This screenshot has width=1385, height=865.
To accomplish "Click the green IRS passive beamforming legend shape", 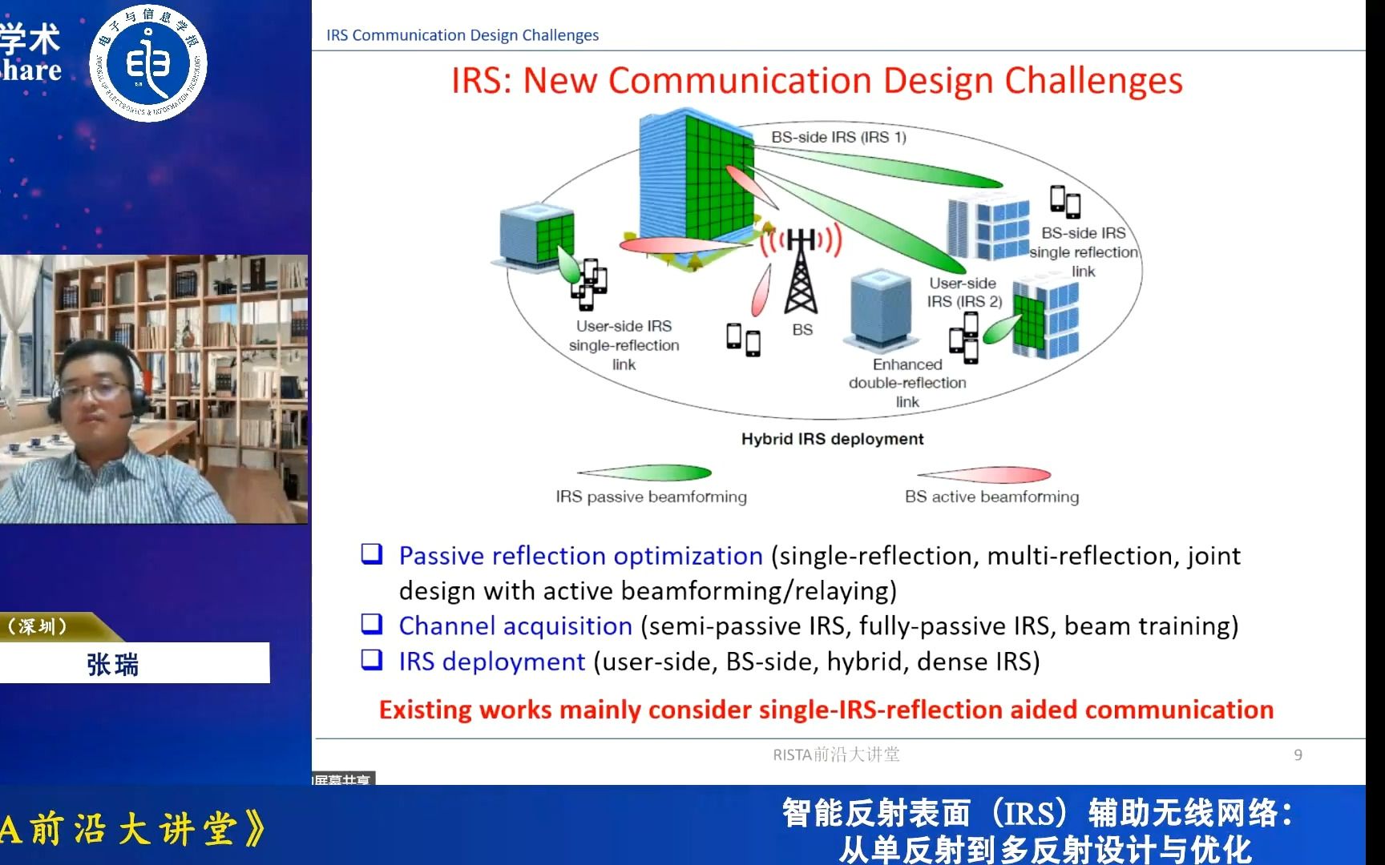I will [644, 473].
